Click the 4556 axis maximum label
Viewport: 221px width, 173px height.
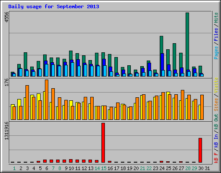tap(6, 17)
